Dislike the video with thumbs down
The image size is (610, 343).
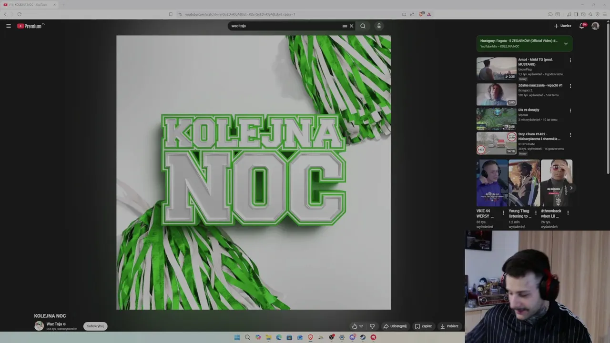pos(372,326)
